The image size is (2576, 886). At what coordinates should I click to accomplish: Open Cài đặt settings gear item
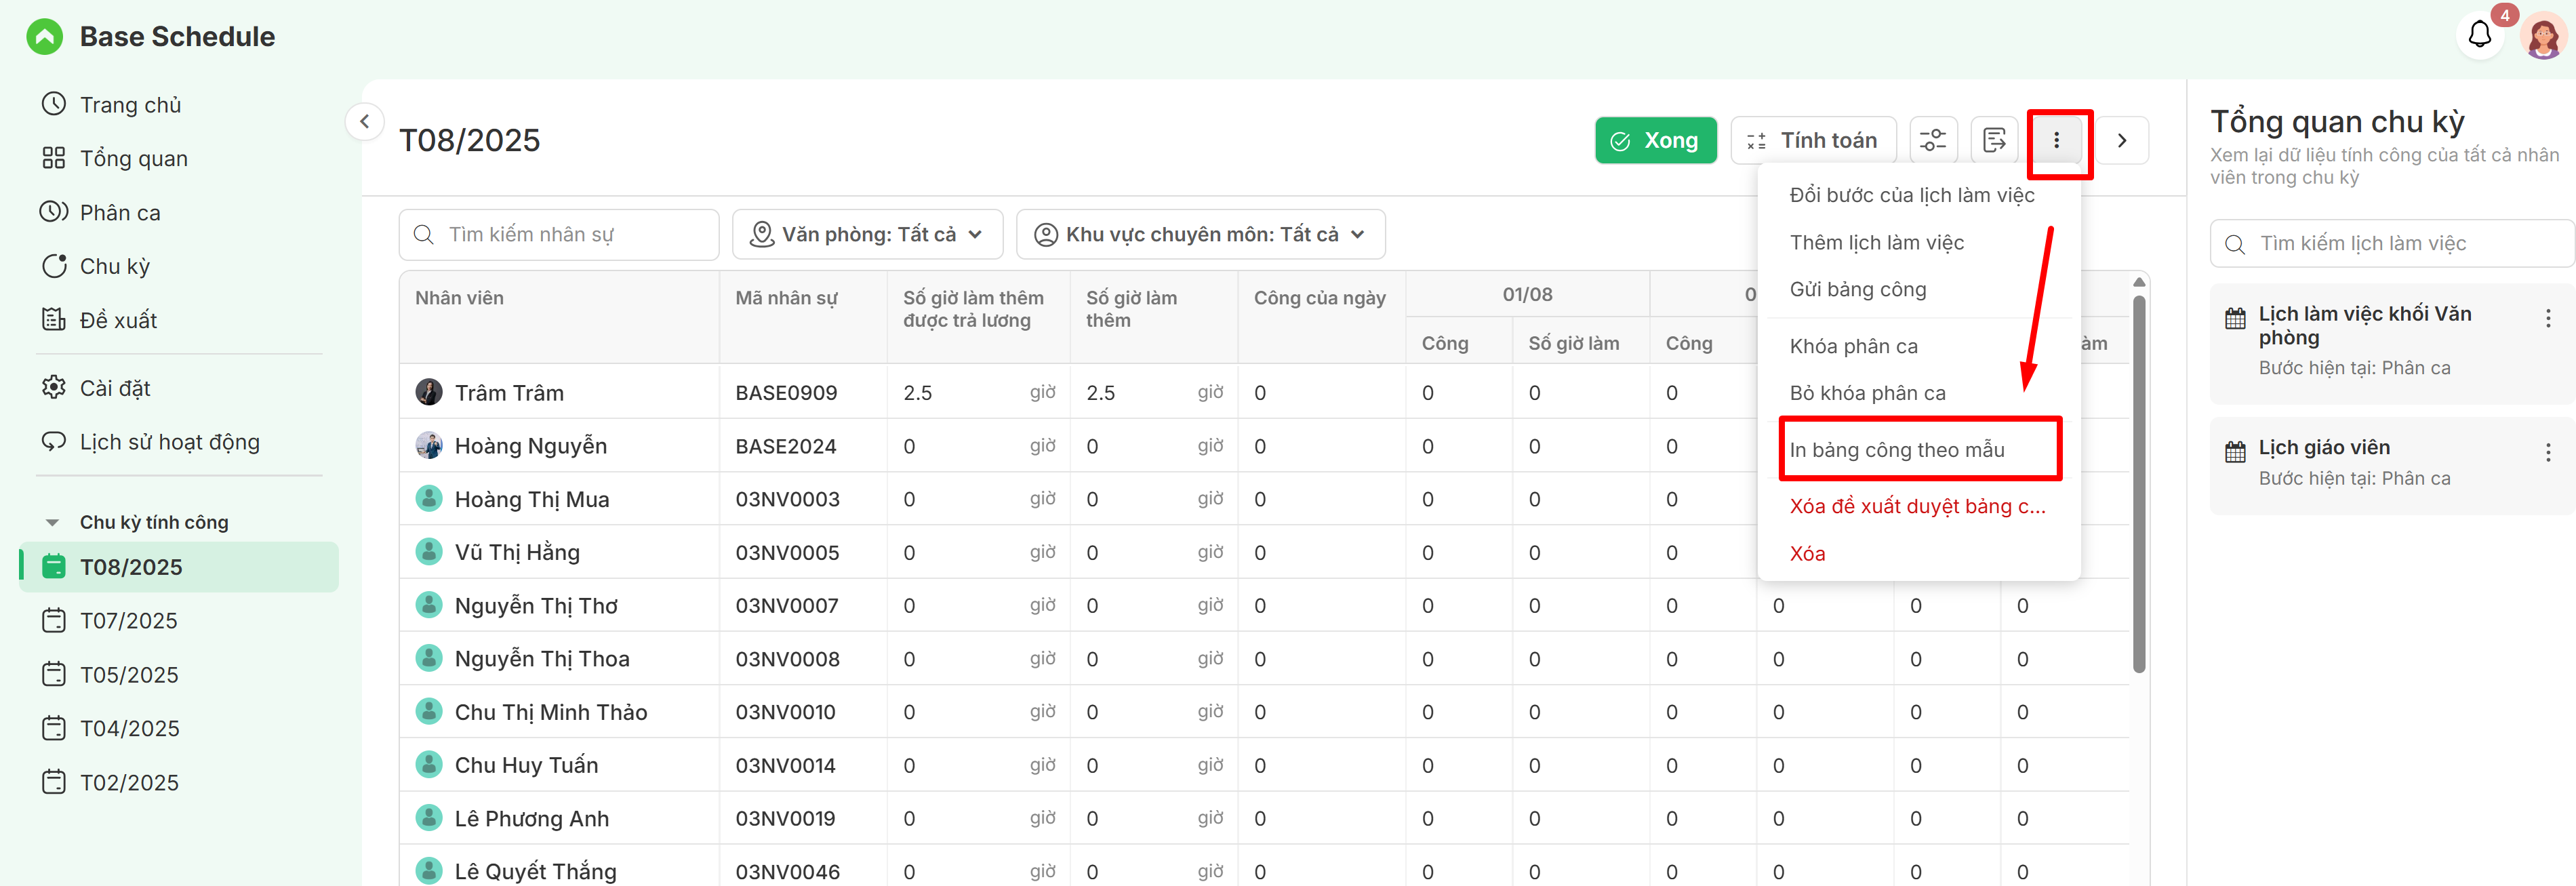(x=114, y=388)
